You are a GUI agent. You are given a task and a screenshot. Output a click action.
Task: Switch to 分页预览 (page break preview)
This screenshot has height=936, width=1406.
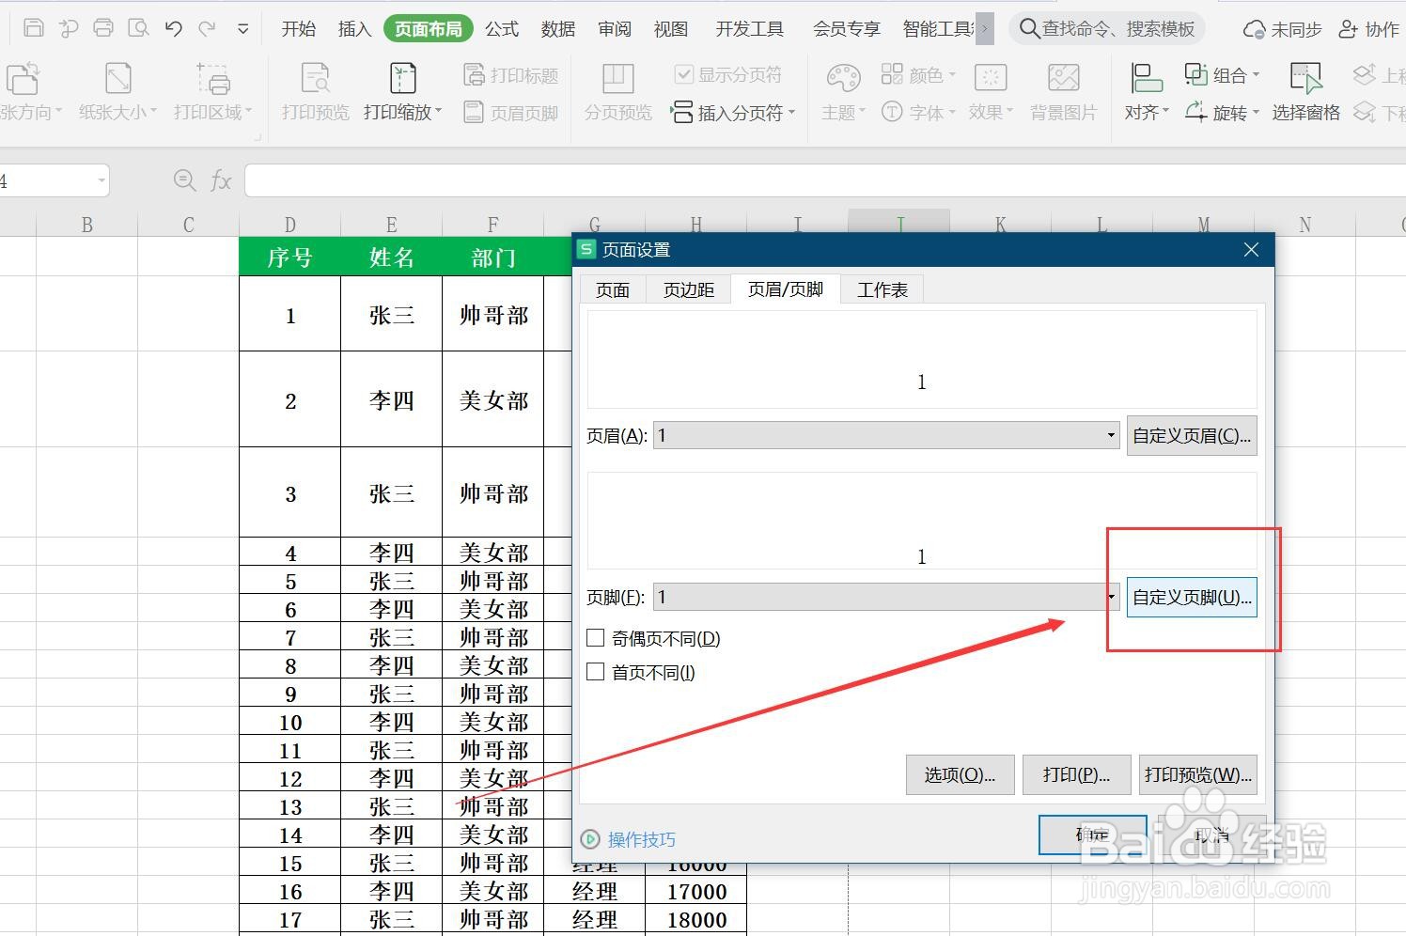point(617,91)
